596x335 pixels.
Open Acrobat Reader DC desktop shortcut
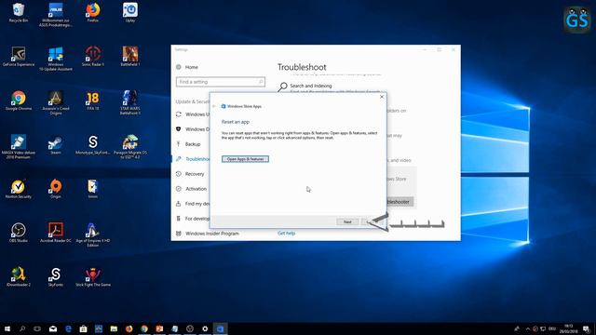point(56,233)
